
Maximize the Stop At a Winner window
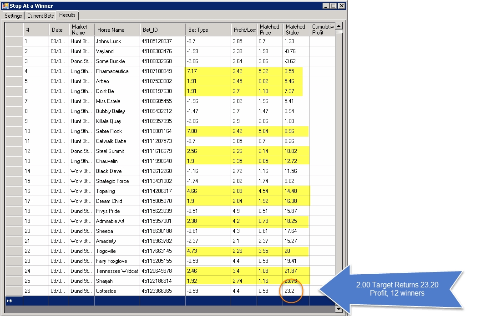(334, 6)
